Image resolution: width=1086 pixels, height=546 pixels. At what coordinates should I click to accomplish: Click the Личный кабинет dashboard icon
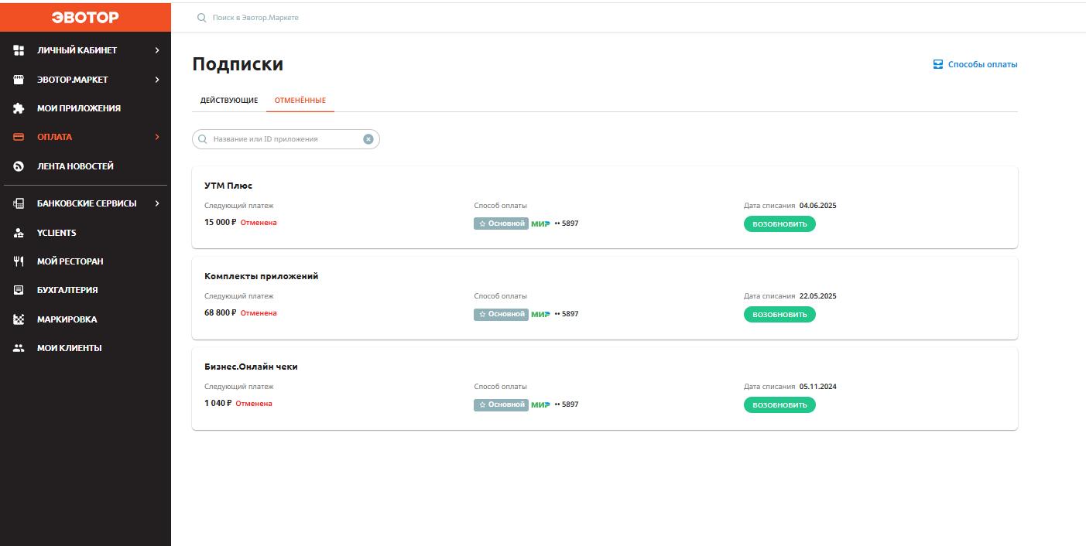[19, 50]
